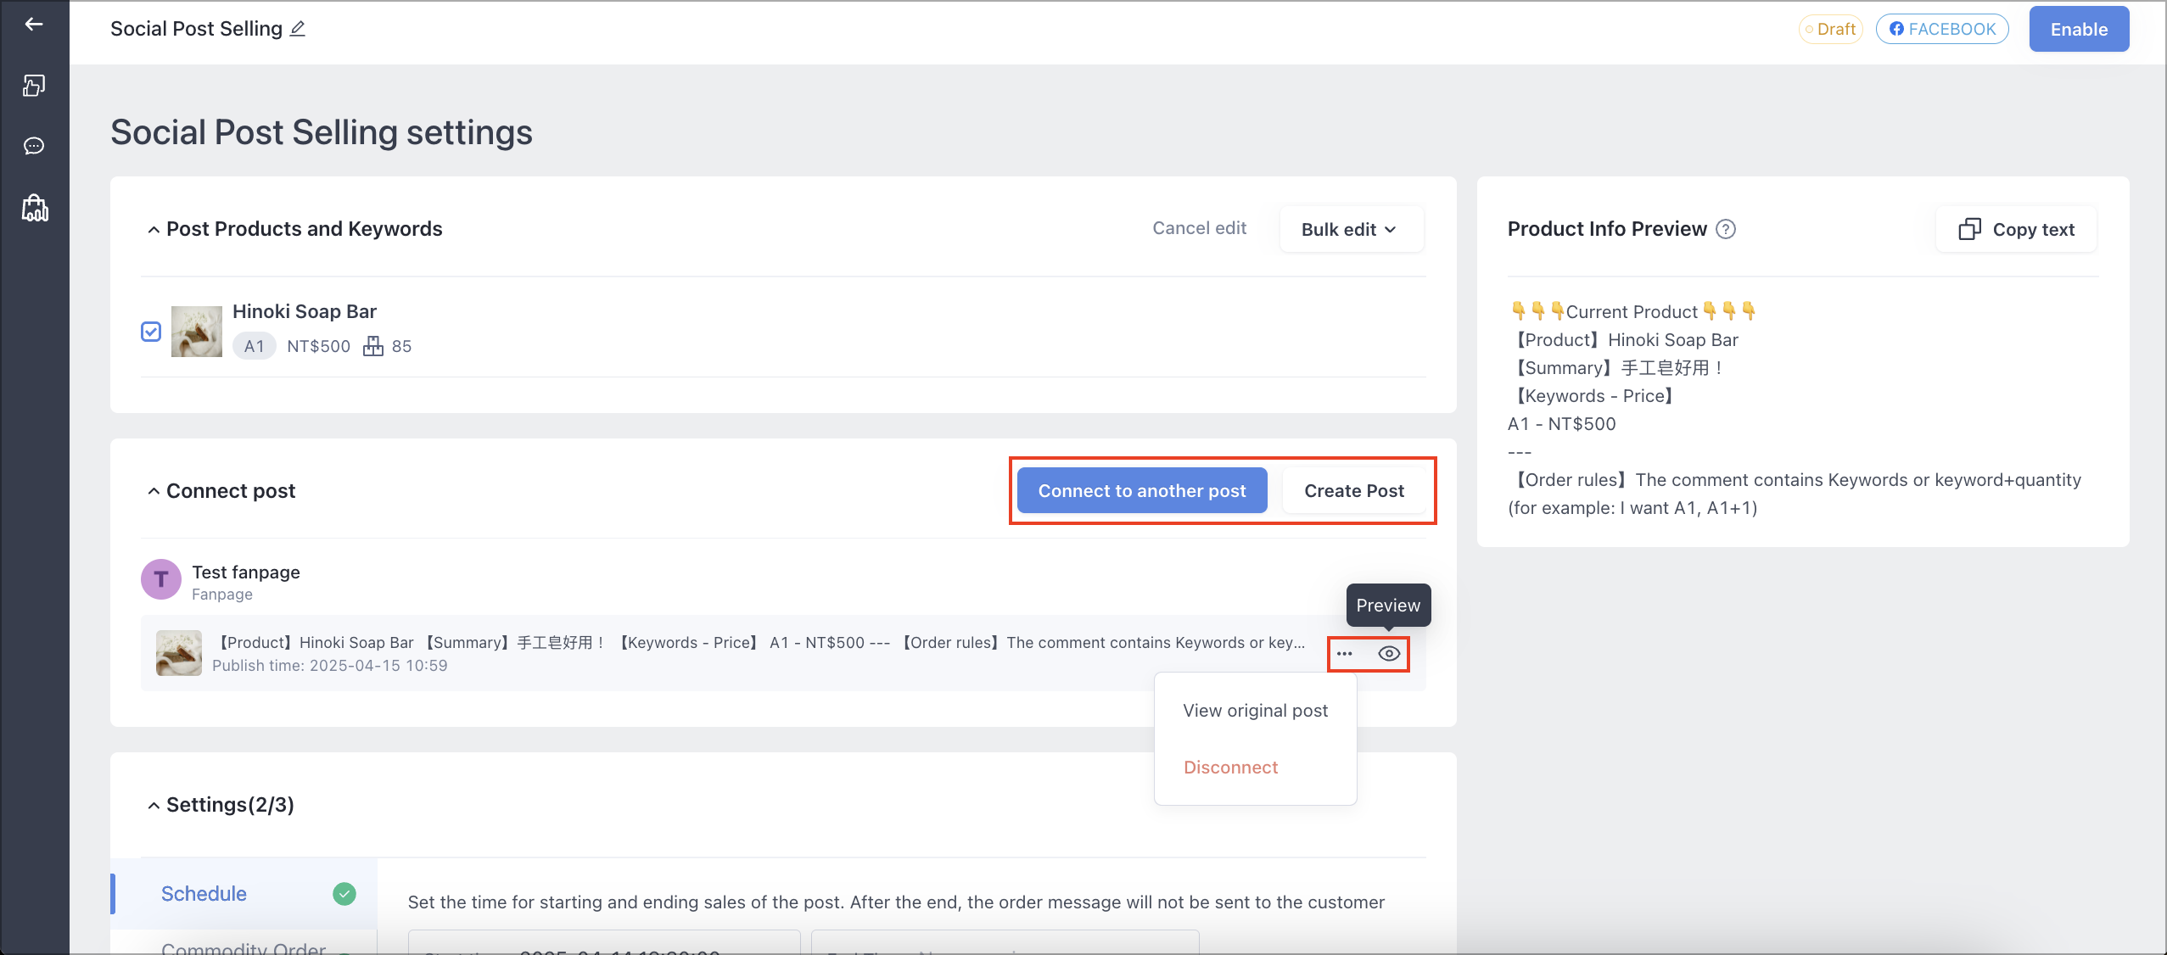Collapse the Settings(2/3) section

[x=154, y=805]
